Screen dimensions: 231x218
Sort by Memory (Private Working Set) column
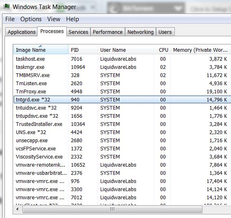(x=200, y=50)
